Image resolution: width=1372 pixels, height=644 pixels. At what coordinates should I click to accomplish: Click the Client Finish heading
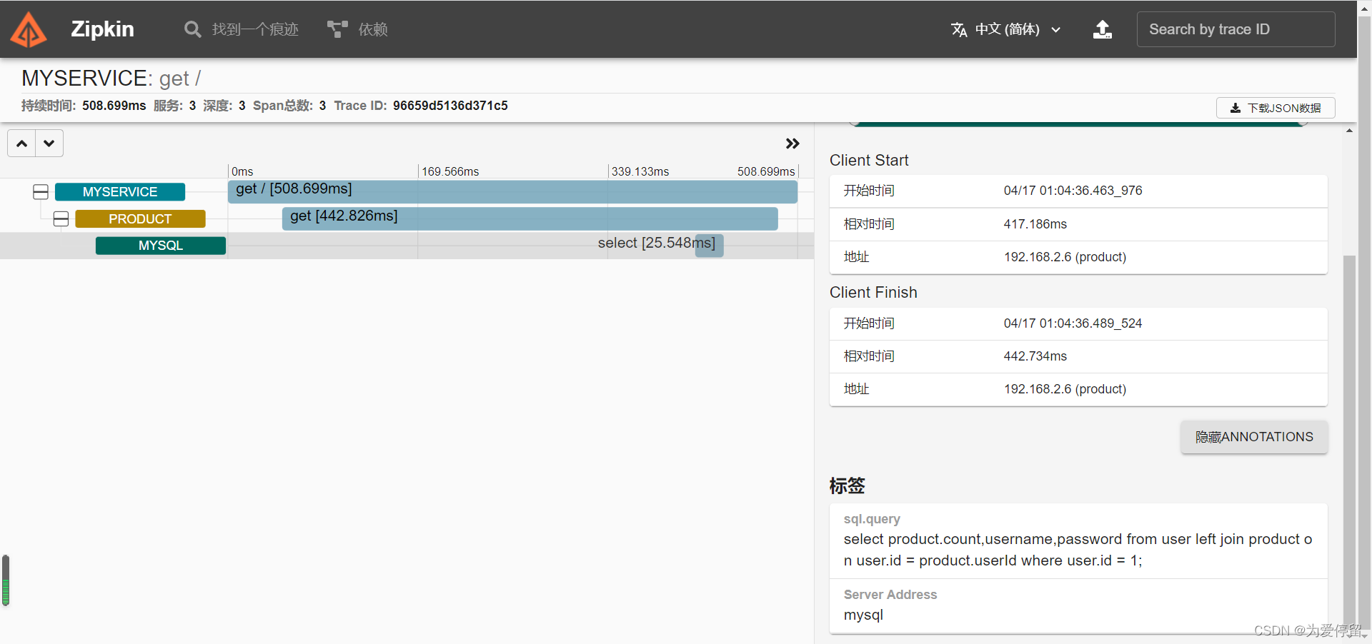(873, 293)
